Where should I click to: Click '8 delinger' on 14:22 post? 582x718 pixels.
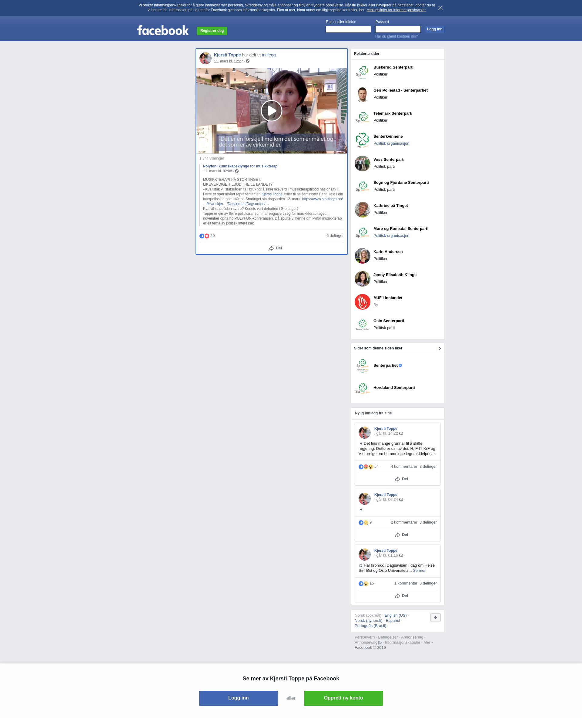point(428,467)
